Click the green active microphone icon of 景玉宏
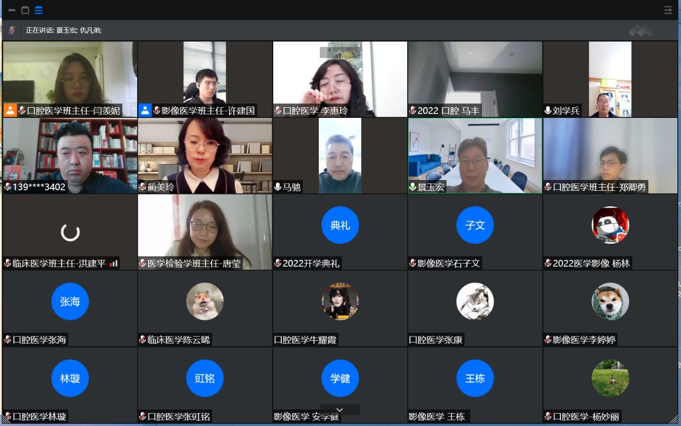 [x=413, y=187]
